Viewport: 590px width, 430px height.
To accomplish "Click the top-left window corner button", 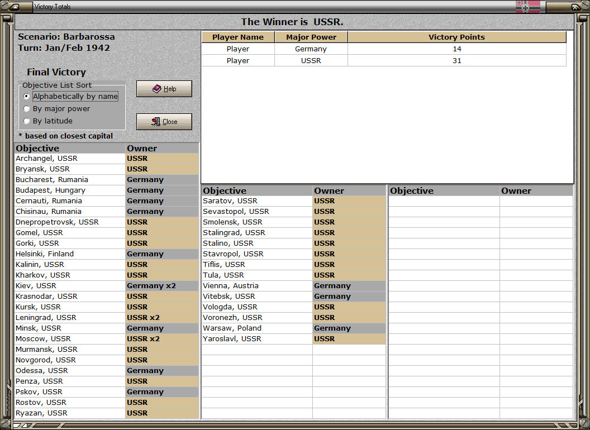I will point(14,6).
